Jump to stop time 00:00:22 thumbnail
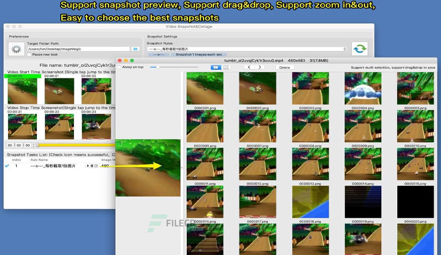 [59, 126]
